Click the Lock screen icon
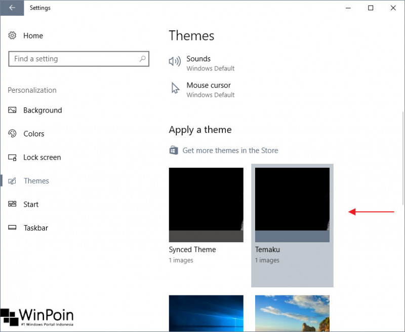This screenshot has height=332, width=405. (x=12, y=157)
